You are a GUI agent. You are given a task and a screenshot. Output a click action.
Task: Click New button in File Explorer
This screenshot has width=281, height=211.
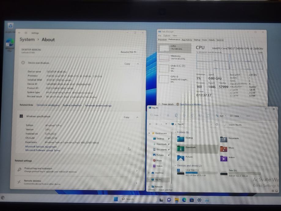click(x=156, y=115)
